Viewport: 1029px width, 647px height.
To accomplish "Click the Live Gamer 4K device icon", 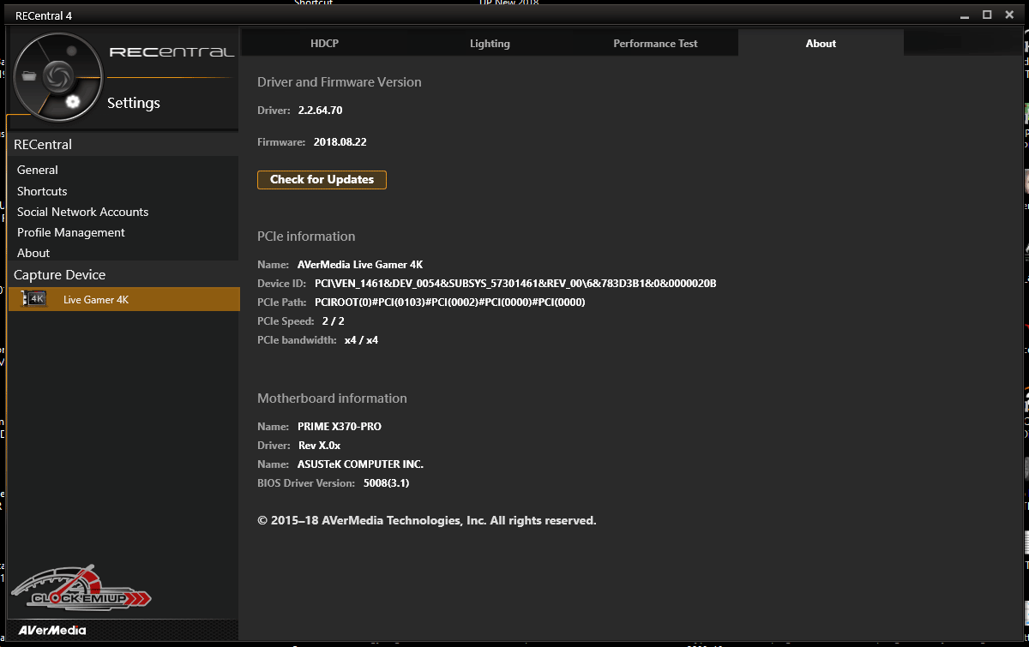I will pos(34,299).
